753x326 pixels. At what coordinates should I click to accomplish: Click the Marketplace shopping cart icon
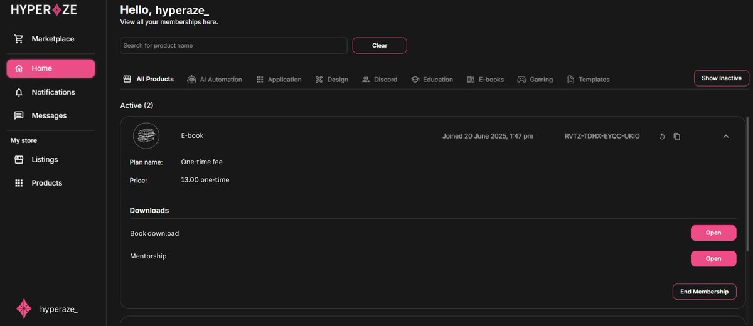[19, 39]
